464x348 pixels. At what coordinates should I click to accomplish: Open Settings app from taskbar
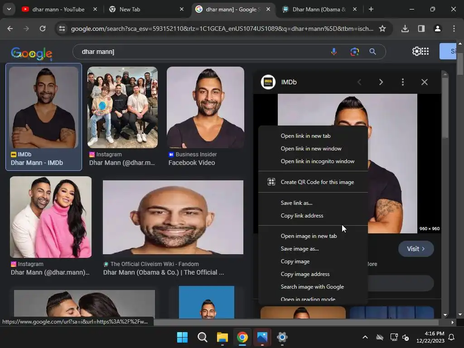point(282,337)
